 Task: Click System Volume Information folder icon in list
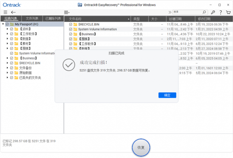(75, 29)
